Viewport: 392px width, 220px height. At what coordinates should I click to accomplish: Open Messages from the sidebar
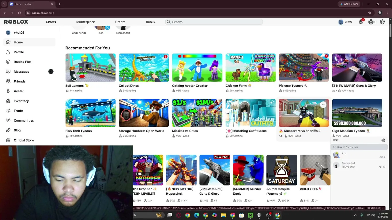[x=29, y=71]
